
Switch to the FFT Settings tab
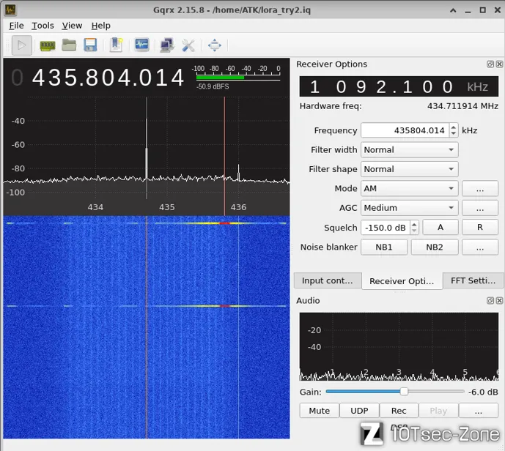[473, 280]
